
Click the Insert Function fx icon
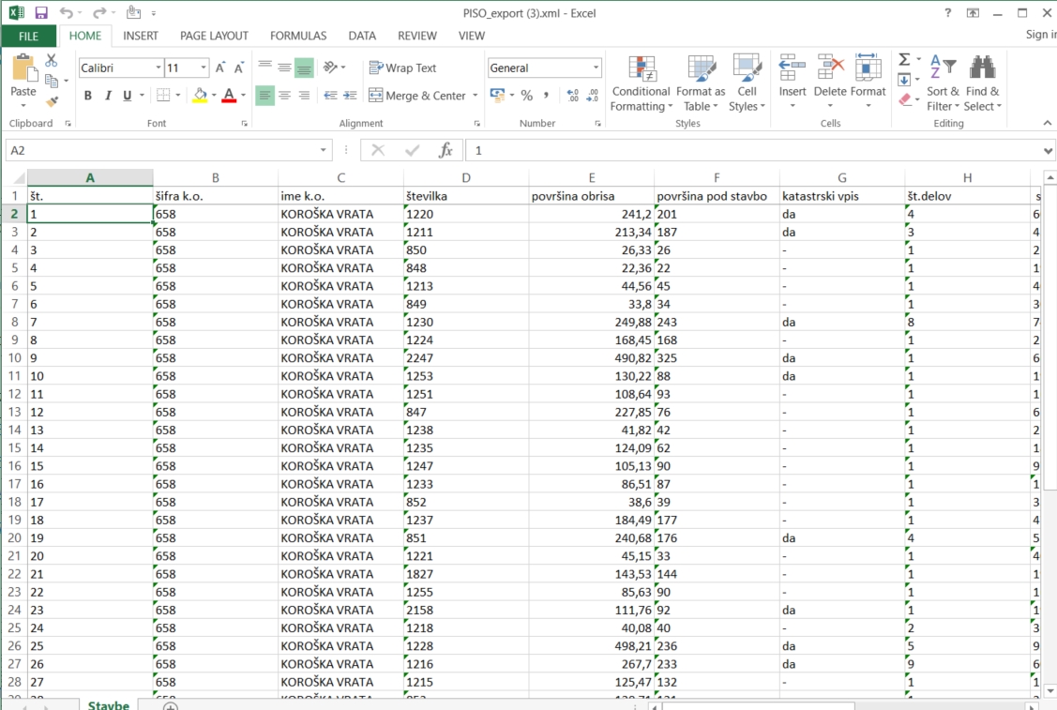point(446,151)
